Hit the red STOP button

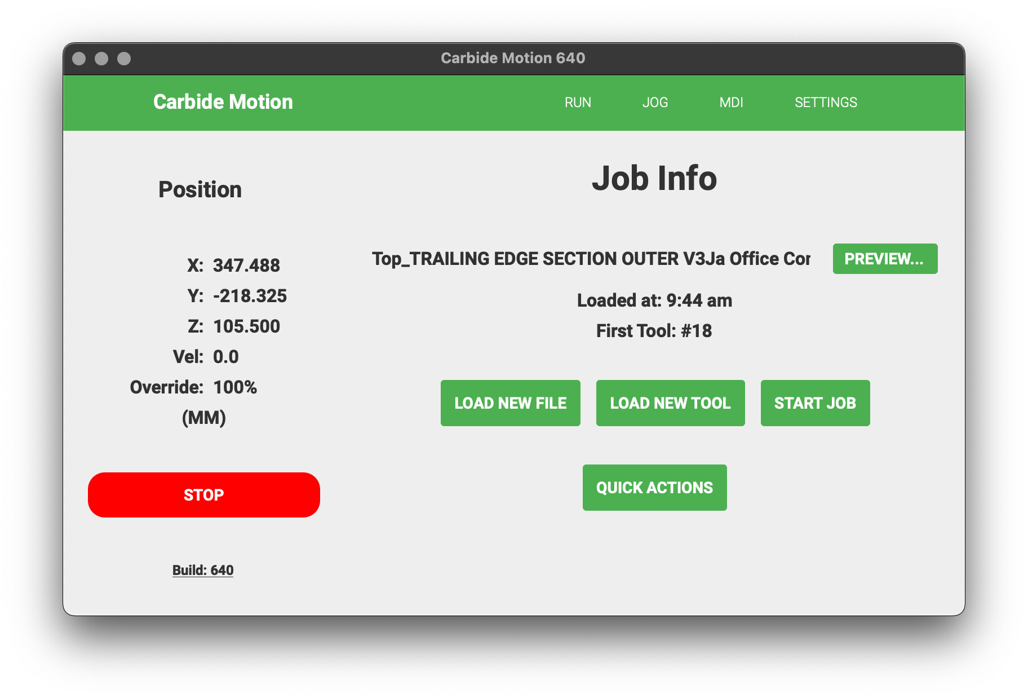(204, 495)
